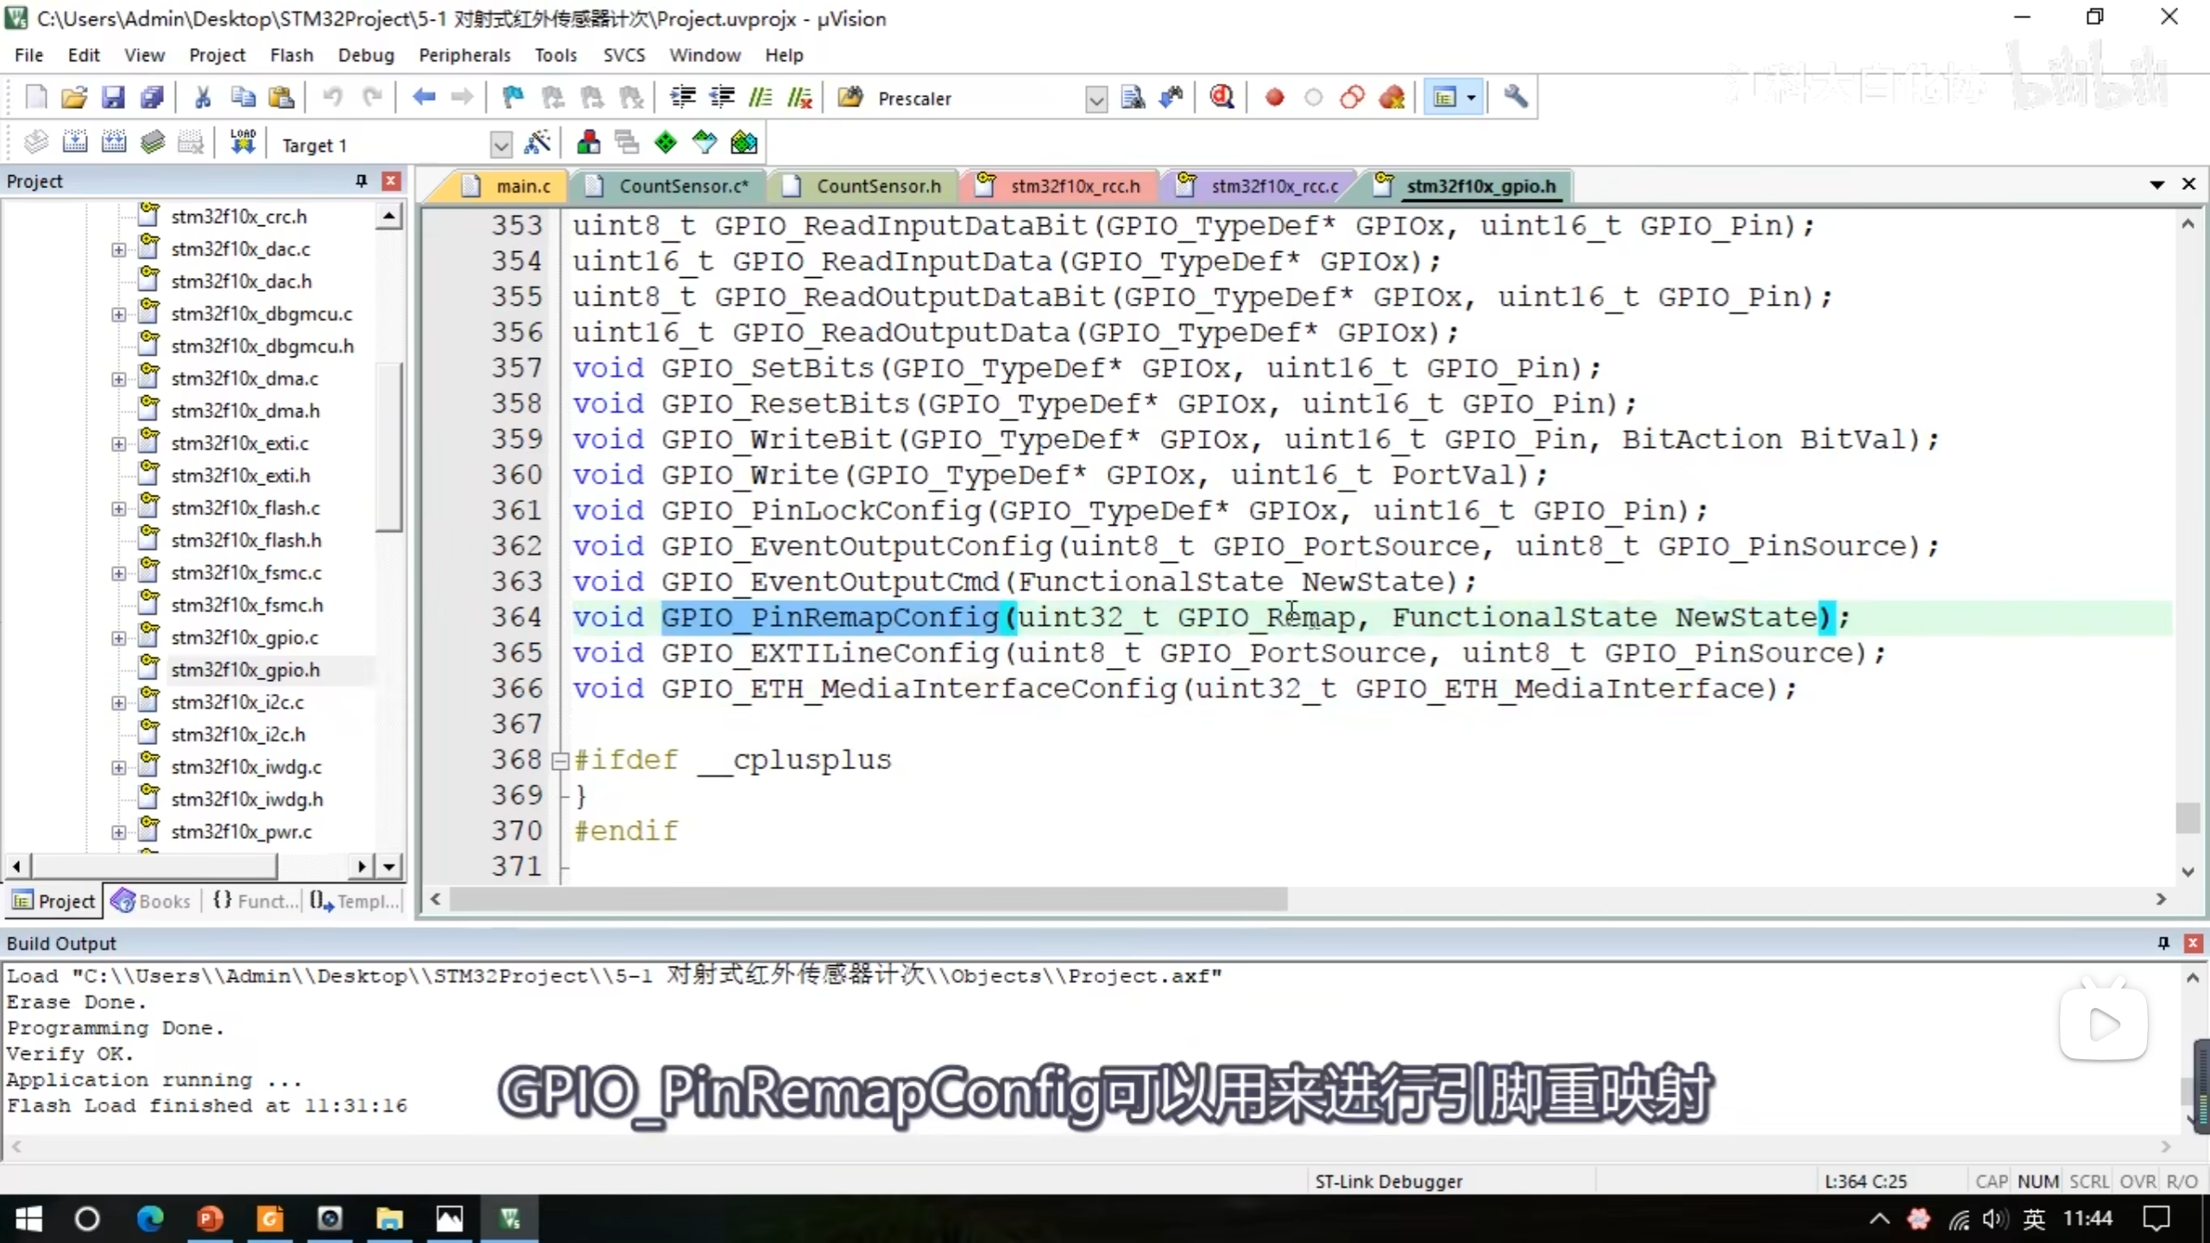
Task: Open the Peripherals menu
Action: [464, 55]
